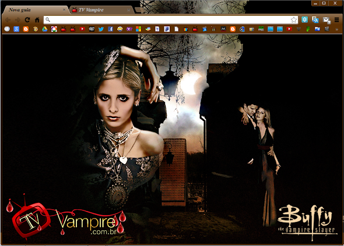Screen dimensions: 344x246
Task: Open the blank page bookmark
Action: (x=177, y=29)
